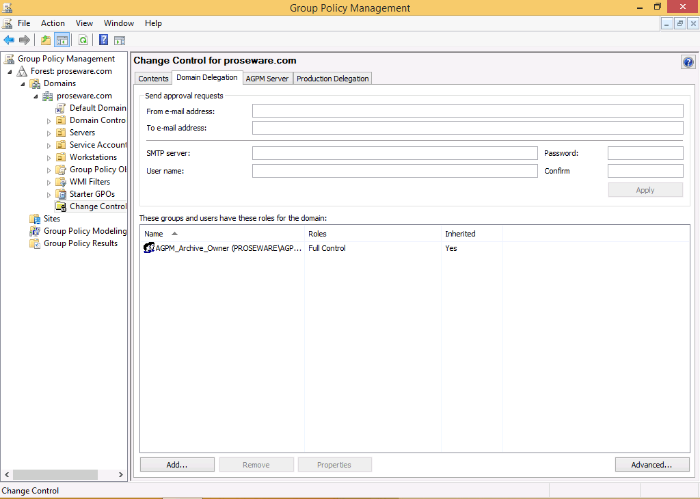Click the Advanced... button
The height and width of the screenshot is (499, 700).
click(651, 465)
